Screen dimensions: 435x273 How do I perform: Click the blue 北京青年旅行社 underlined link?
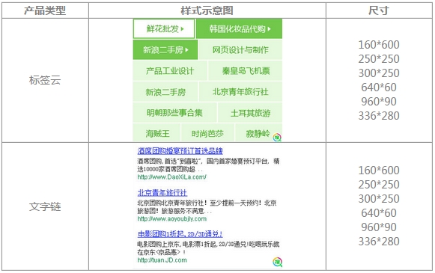click(162, 193)
